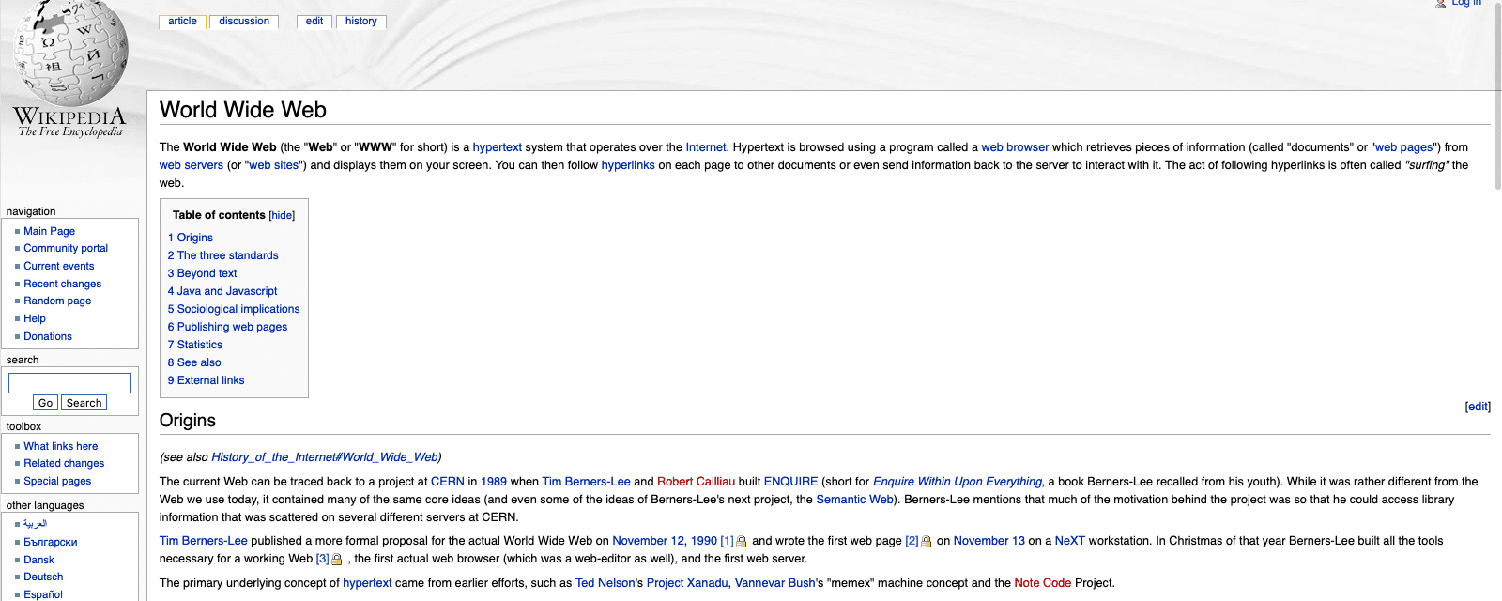The width and height of the screenshot is (1502, 601).
Task: Click the page vertical scrollbar
Action: (1496, 94)
